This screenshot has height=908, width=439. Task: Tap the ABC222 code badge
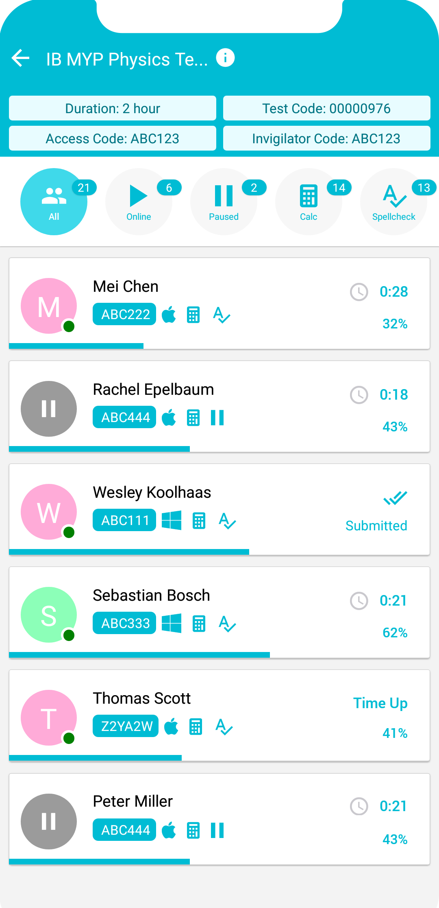(124, 314)
